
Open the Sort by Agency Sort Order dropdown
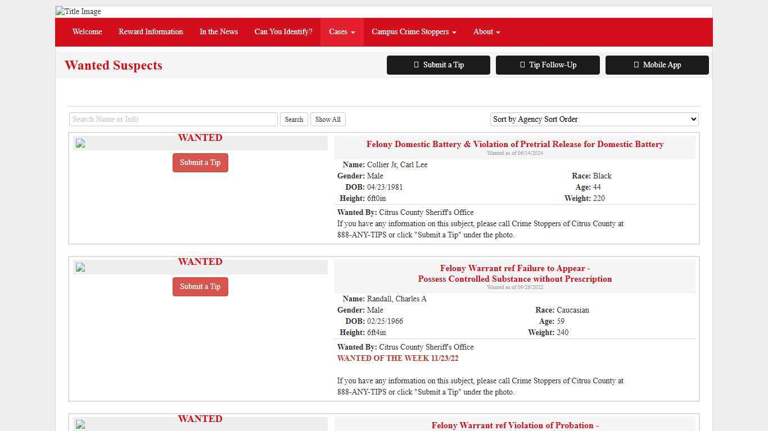(x=594, y=119)
